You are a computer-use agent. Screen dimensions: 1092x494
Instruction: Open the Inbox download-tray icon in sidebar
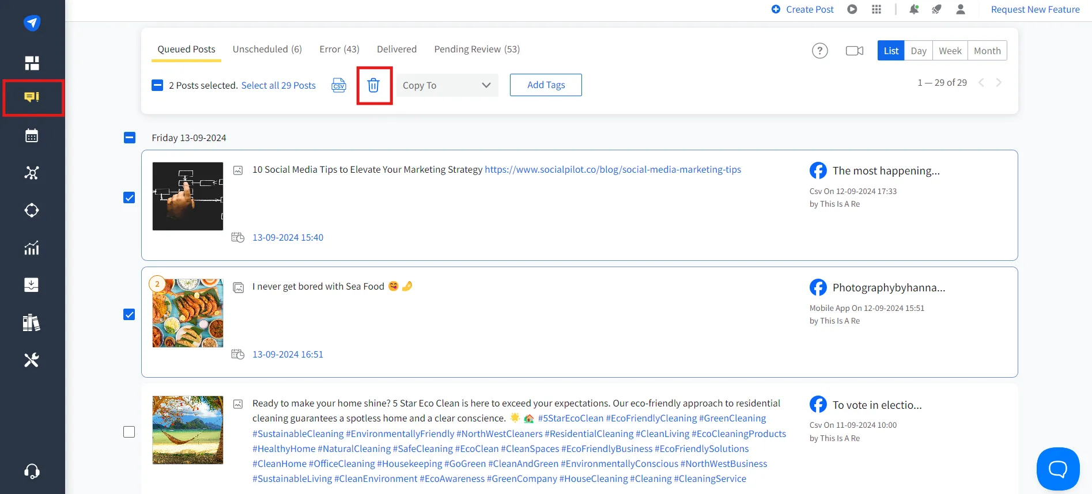32,285
